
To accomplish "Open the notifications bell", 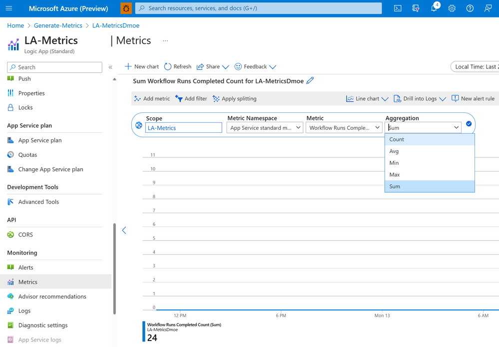I will tap(434, 8).
